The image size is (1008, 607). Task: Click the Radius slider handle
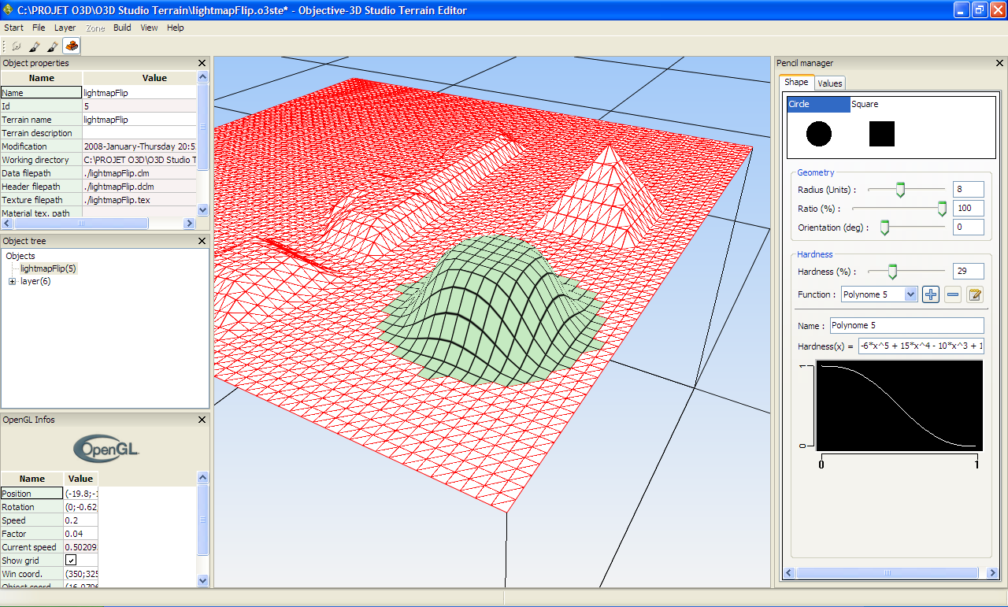pos(900,189)
